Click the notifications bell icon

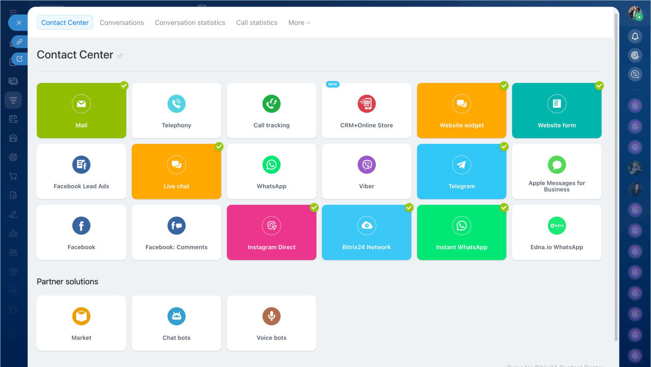(x=635, y=36)
